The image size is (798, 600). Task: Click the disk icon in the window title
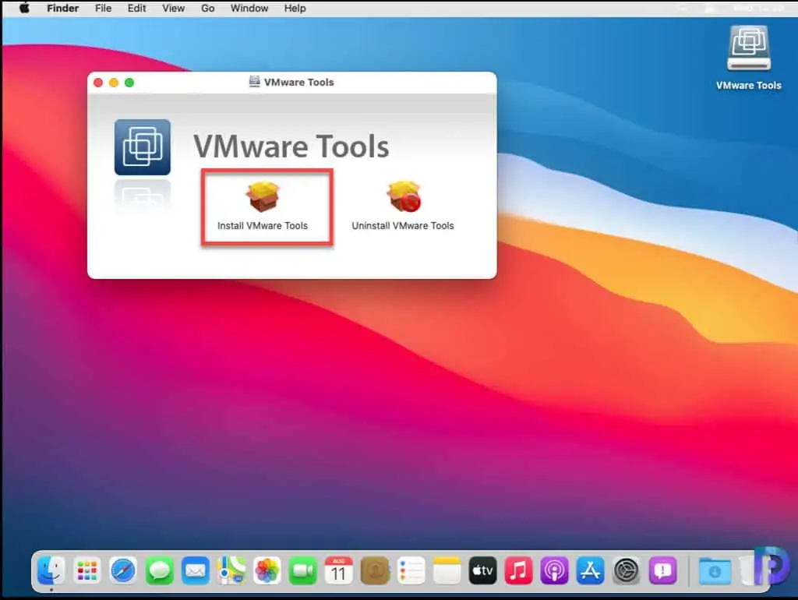tap(254, 81)
